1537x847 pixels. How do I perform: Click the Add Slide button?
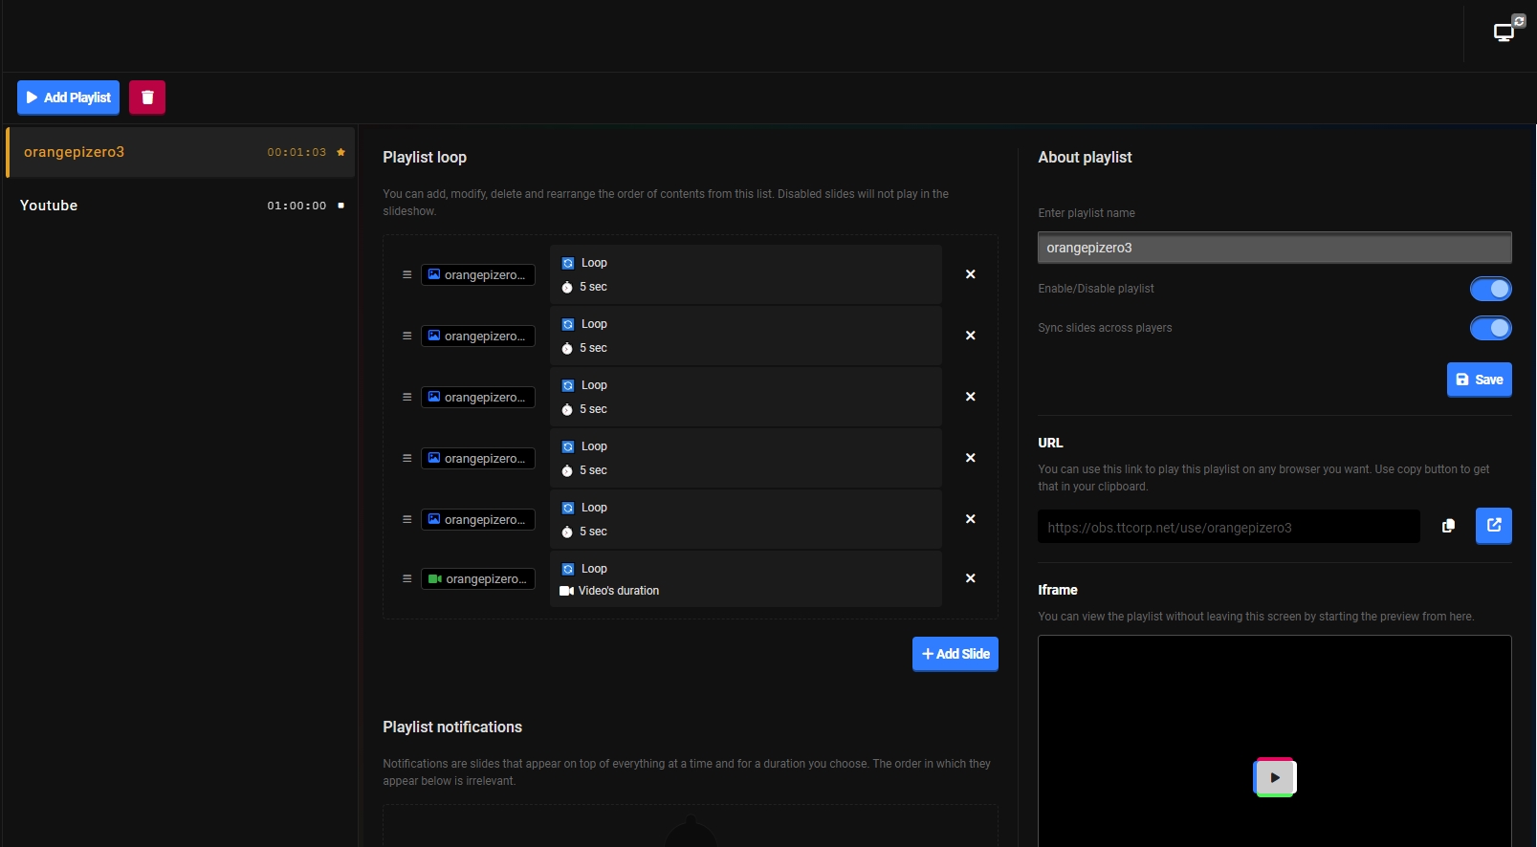(955, 654)
